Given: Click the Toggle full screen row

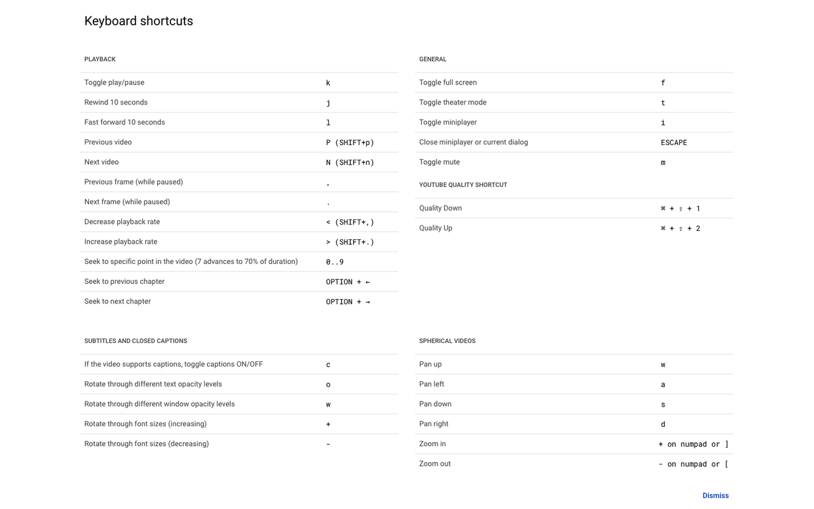Looking at the screenshot, I should (574, 83).
